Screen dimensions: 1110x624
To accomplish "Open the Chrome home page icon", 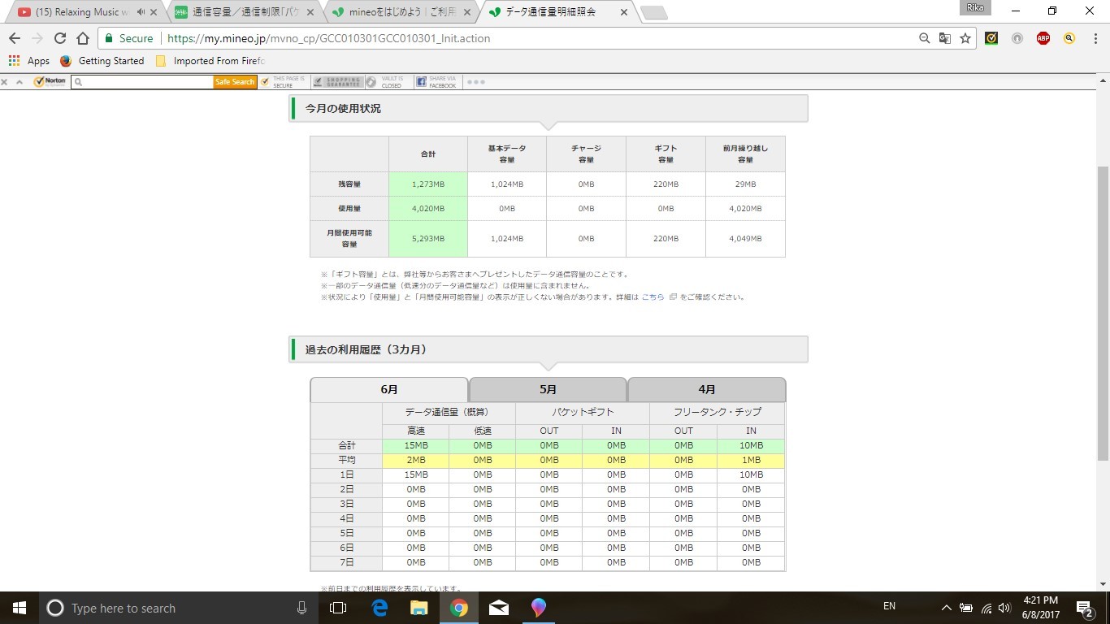I will (83, 38).
